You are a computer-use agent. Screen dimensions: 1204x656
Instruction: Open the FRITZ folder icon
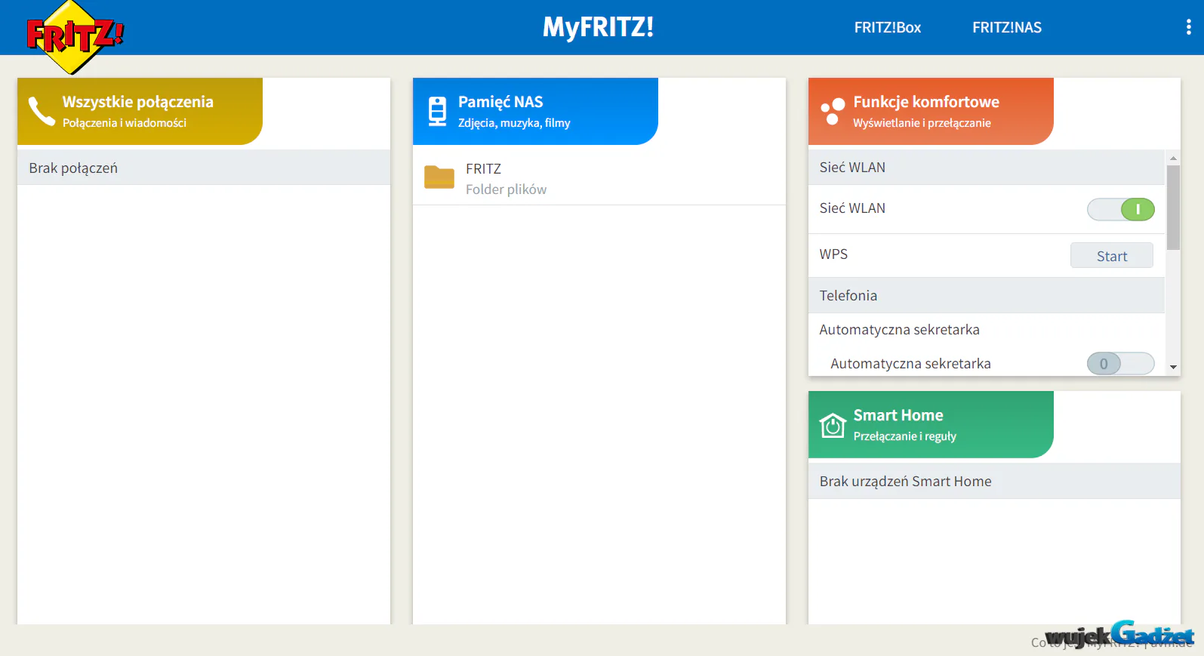[x=439, y=177]
